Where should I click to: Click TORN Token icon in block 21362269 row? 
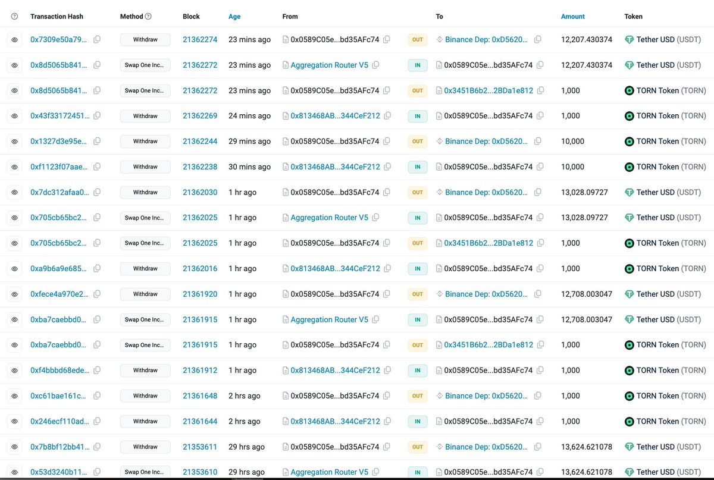629,116
